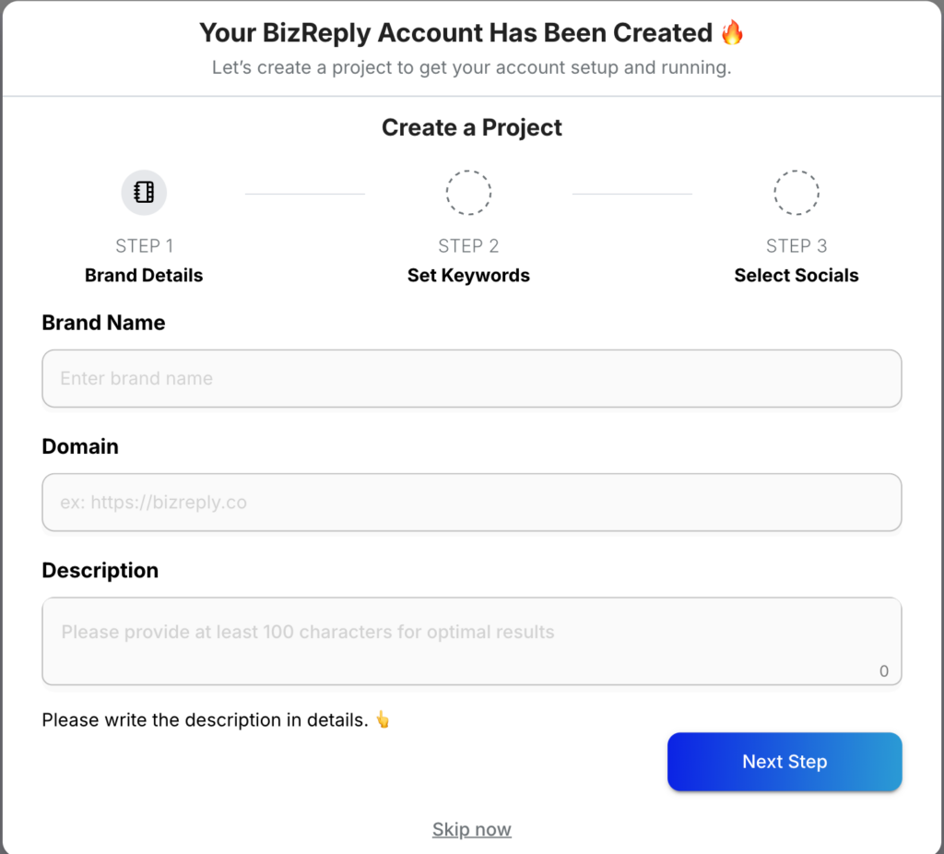Viewport: 944px width, 854px height.
Task: Click the Description field label
Action: tap(100, 570)
